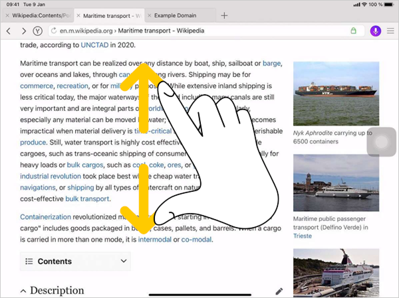Open the UNCTAD link
This screenshot has width=399, height=298.
tap(98, 45)
